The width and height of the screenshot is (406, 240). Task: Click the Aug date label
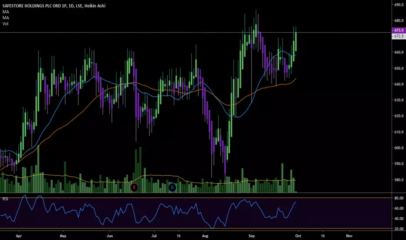tap(205, 236)
